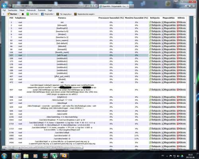199x159 pixels.
Task: Open the Eszközök menu
Action: click(42, 10)
